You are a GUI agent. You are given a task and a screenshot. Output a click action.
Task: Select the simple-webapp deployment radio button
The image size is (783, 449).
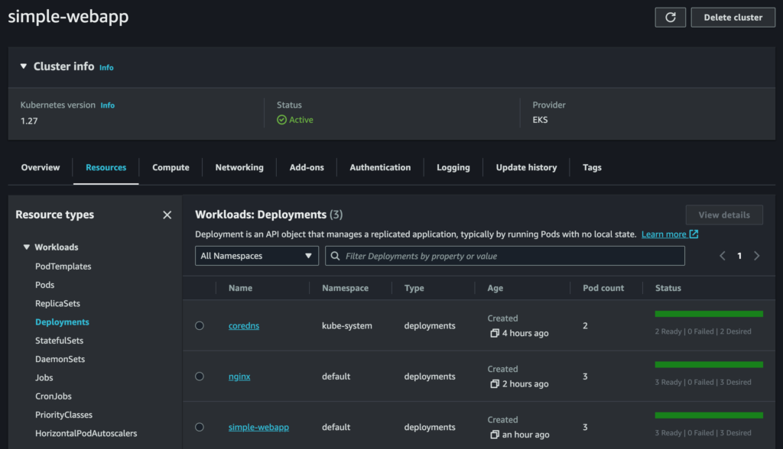click(200, 427)
